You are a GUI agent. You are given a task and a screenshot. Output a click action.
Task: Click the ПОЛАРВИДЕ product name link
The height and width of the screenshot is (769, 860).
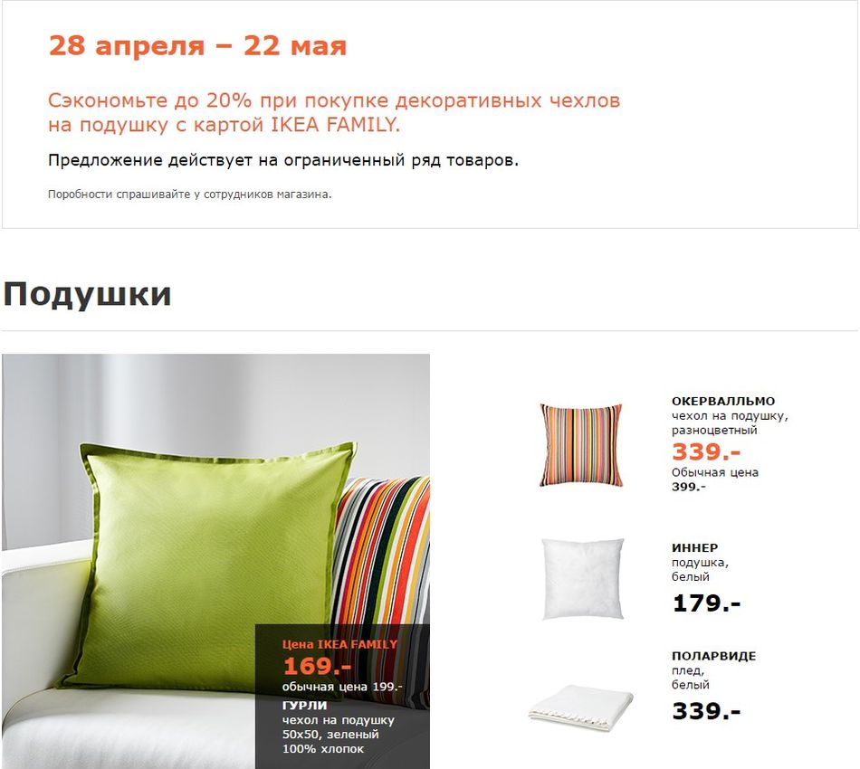tap(713, 656)
